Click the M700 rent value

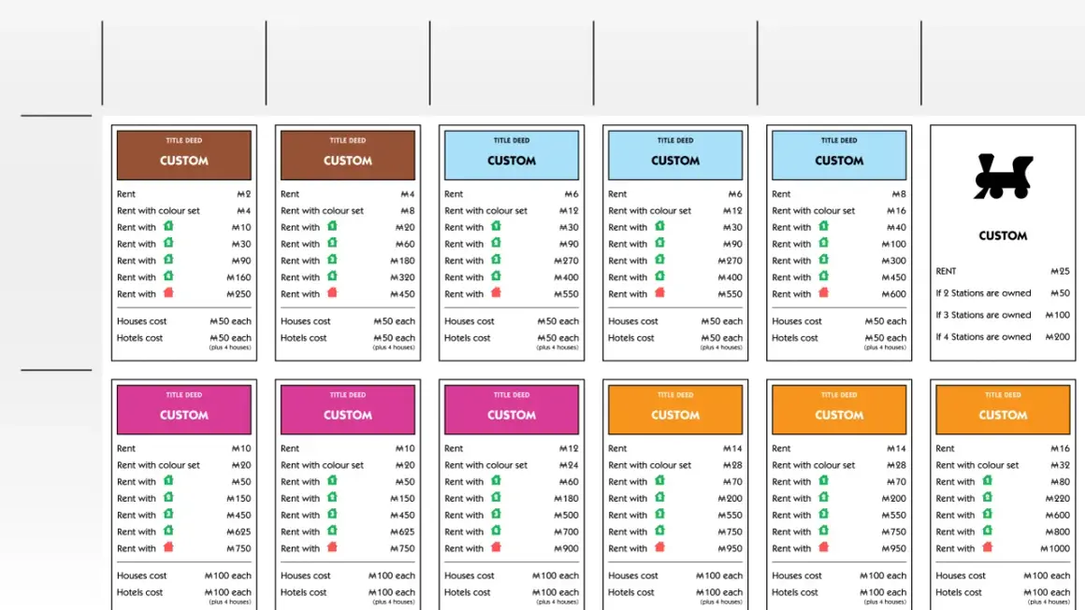click(566, 532)
